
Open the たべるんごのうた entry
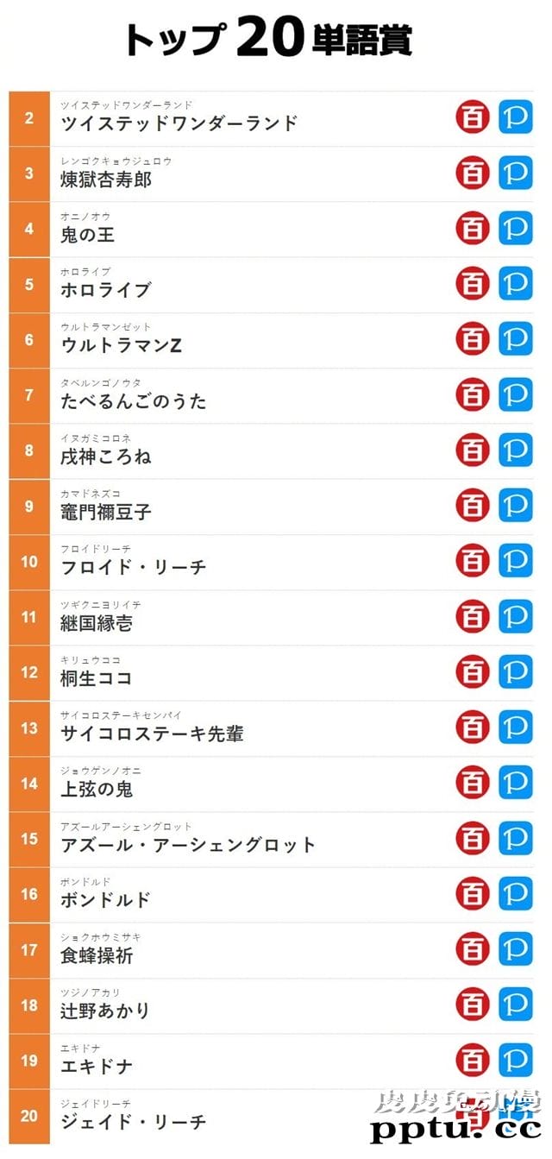point(134,401)
